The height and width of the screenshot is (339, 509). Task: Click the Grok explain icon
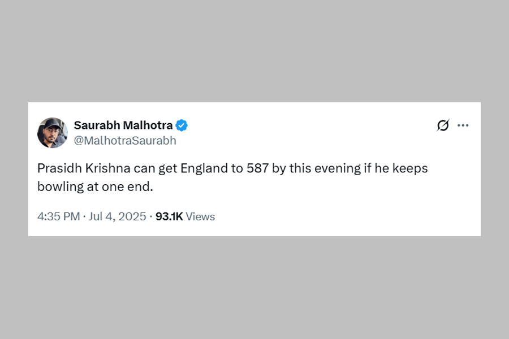(x=443, y=125)
